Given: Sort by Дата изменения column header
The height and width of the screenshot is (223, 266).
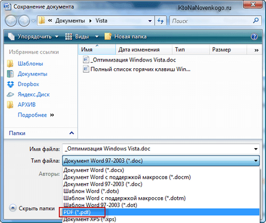Looking at the screenshot, I should (143, 50).
